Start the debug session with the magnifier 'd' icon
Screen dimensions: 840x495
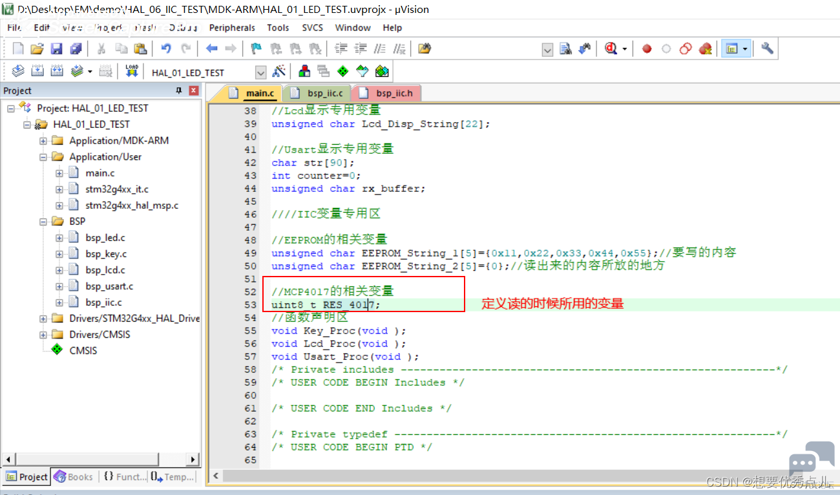click(x=611, y=48)
